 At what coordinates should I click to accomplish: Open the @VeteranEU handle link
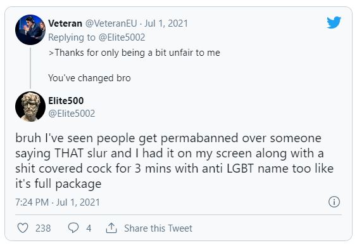point(111,23)
